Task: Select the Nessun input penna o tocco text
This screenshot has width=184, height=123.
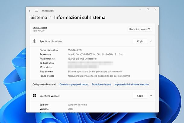Action: pos(99,76)
